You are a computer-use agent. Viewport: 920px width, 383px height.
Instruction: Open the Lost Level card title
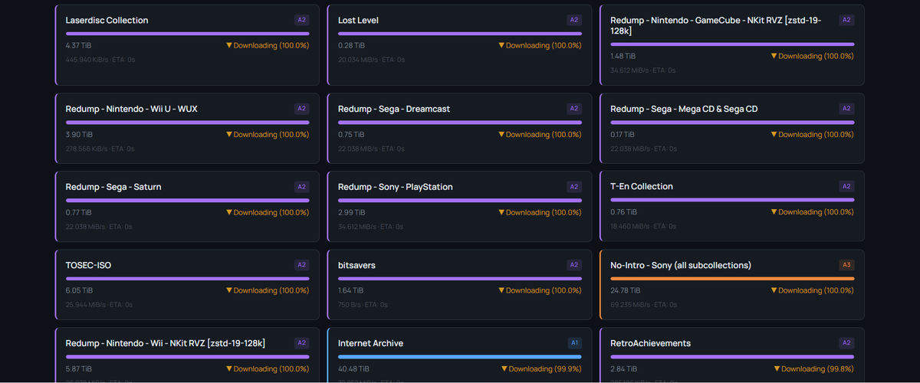[358, 20]
